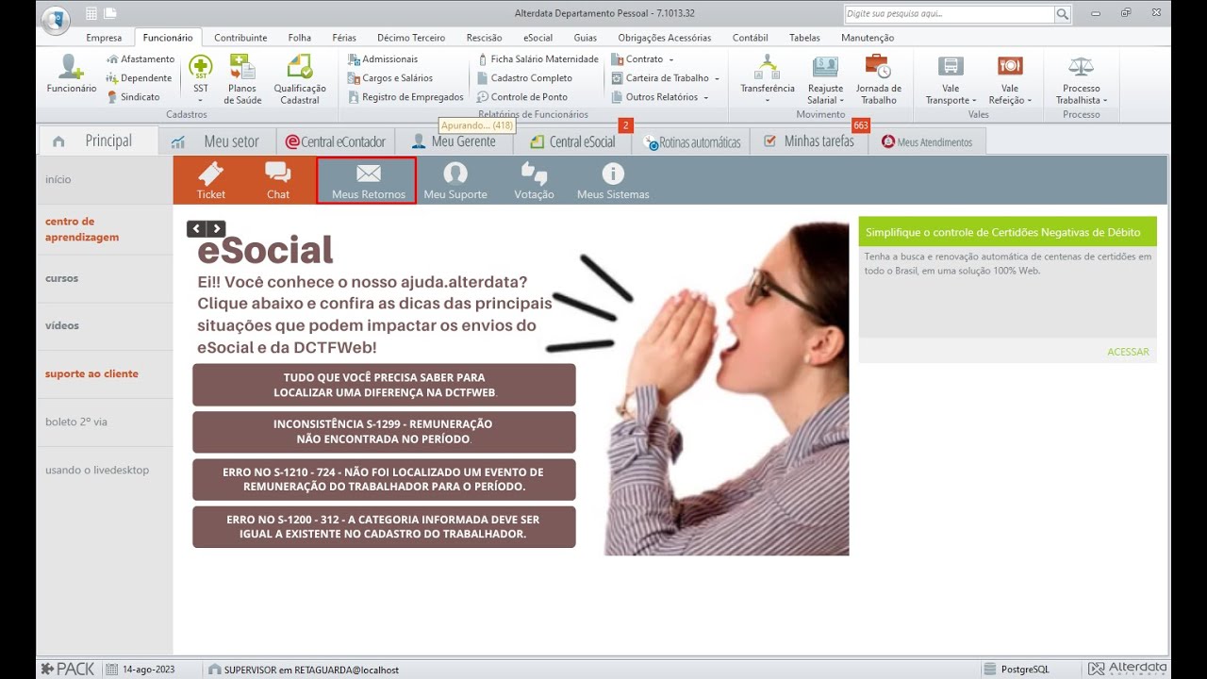The image size is (1207, 679).
Task: Open suporte ao cliente sidebar link
Action: pyautogui.click(x=91, y=373)
